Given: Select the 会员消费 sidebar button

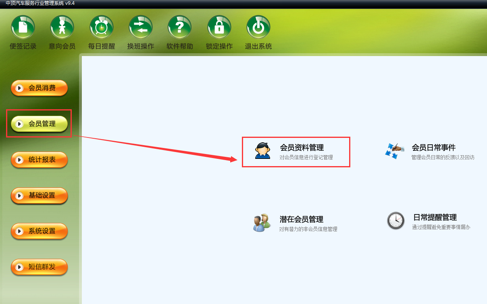Looking at the screenshot, I should click(39, 88).
